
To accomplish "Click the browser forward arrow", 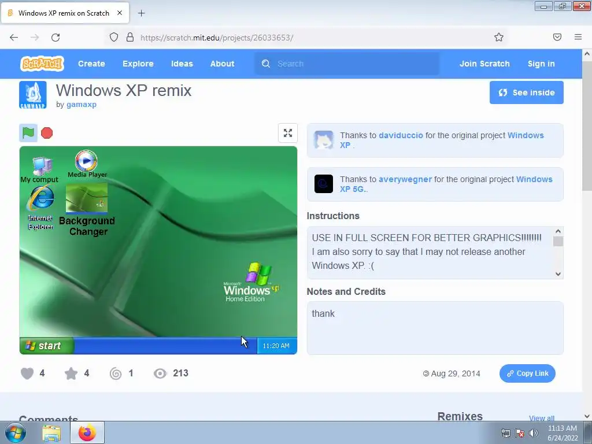I will click(35, 37).
